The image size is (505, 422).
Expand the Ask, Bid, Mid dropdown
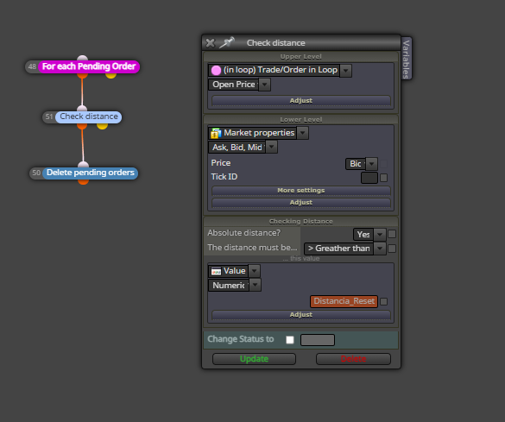pos(272,148)
